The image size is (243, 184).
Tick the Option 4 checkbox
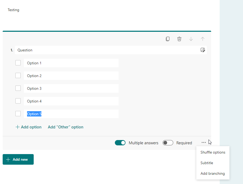18,101
